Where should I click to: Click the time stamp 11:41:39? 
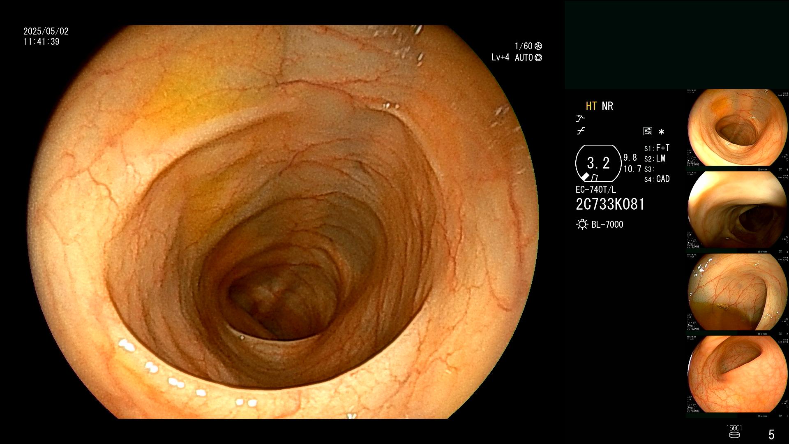tap(42, 42)
